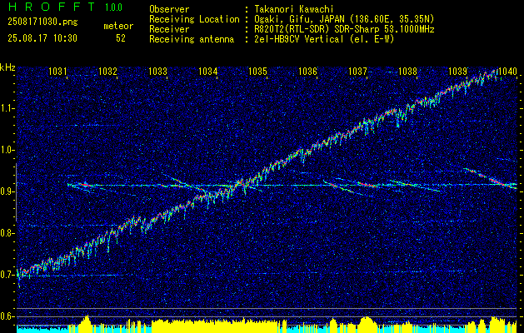Click the 1033 time axis marker
The height and width of the screenshot is (333, 524).
(157, 71)
